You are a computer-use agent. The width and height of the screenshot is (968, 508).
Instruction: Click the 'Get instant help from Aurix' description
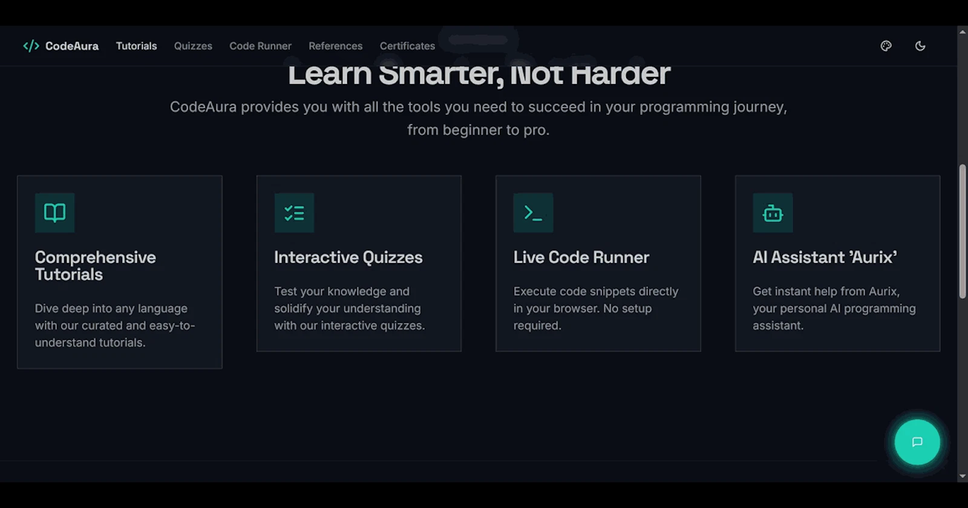(x=834, y=308)
